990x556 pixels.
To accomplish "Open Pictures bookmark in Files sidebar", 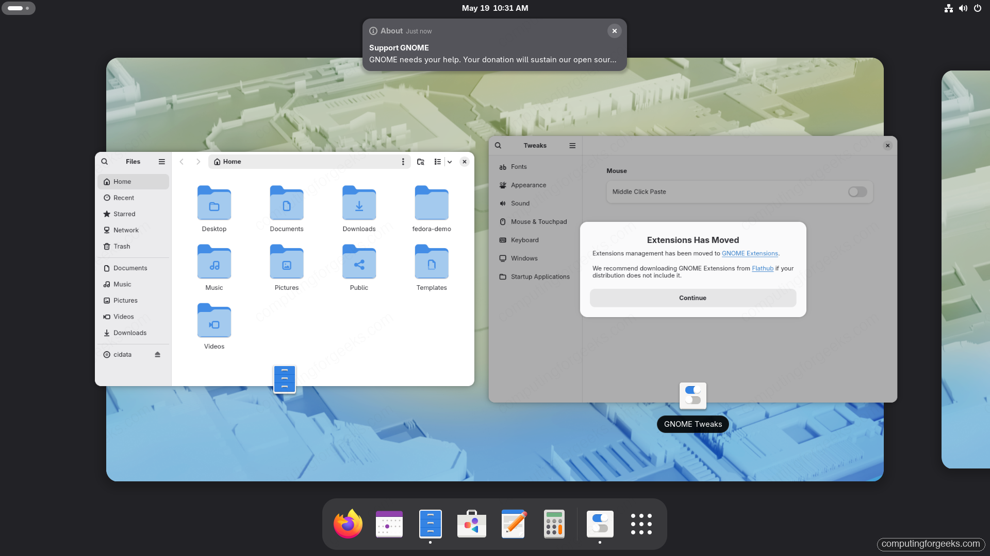I will [x=133, y=301].
